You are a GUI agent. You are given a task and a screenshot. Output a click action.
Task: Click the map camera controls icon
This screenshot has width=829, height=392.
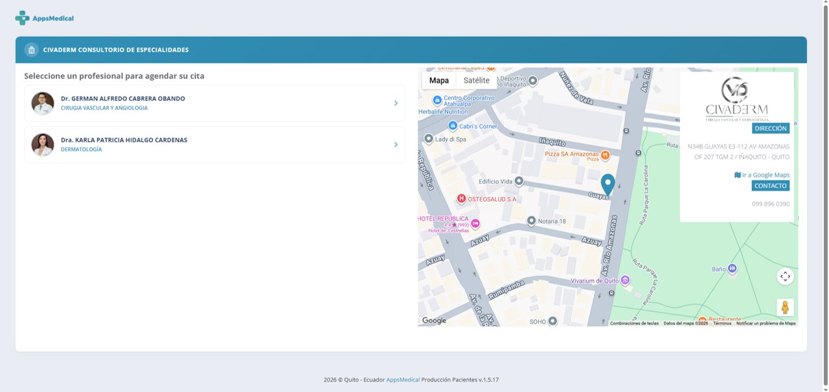click(x=785, y=277)
